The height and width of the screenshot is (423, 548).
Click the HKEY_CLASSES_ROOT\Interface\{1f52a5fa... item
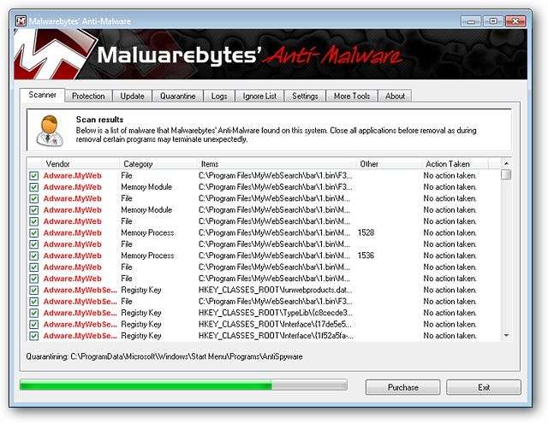click(276, 336)
